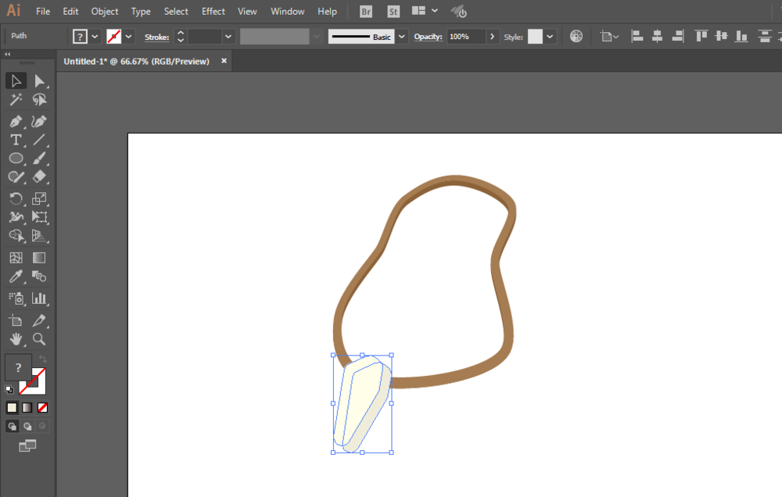Choose the Pen tool

(16, 121)
